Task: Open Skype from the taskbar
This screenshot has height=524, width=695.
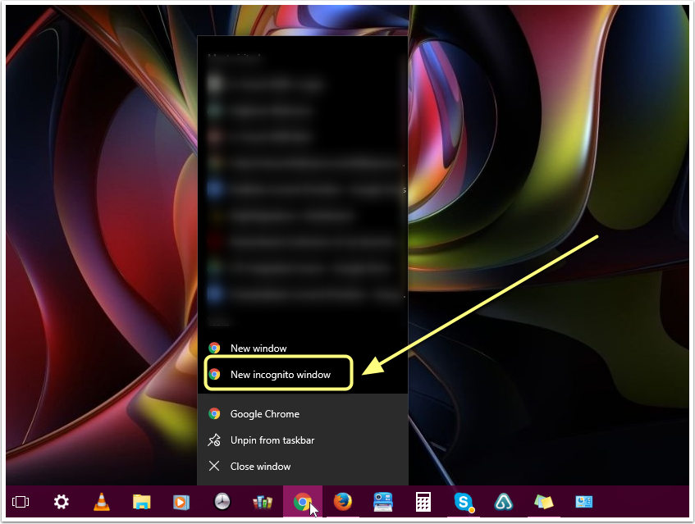Action: (x=464, y=502)
